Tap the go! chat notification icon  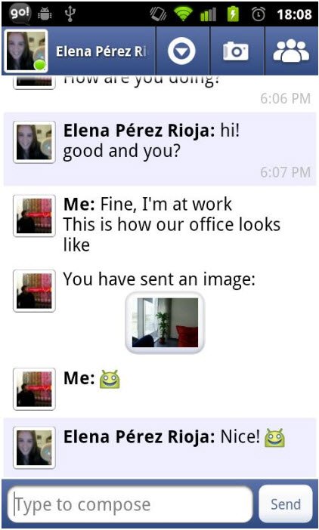coord(20,14)
